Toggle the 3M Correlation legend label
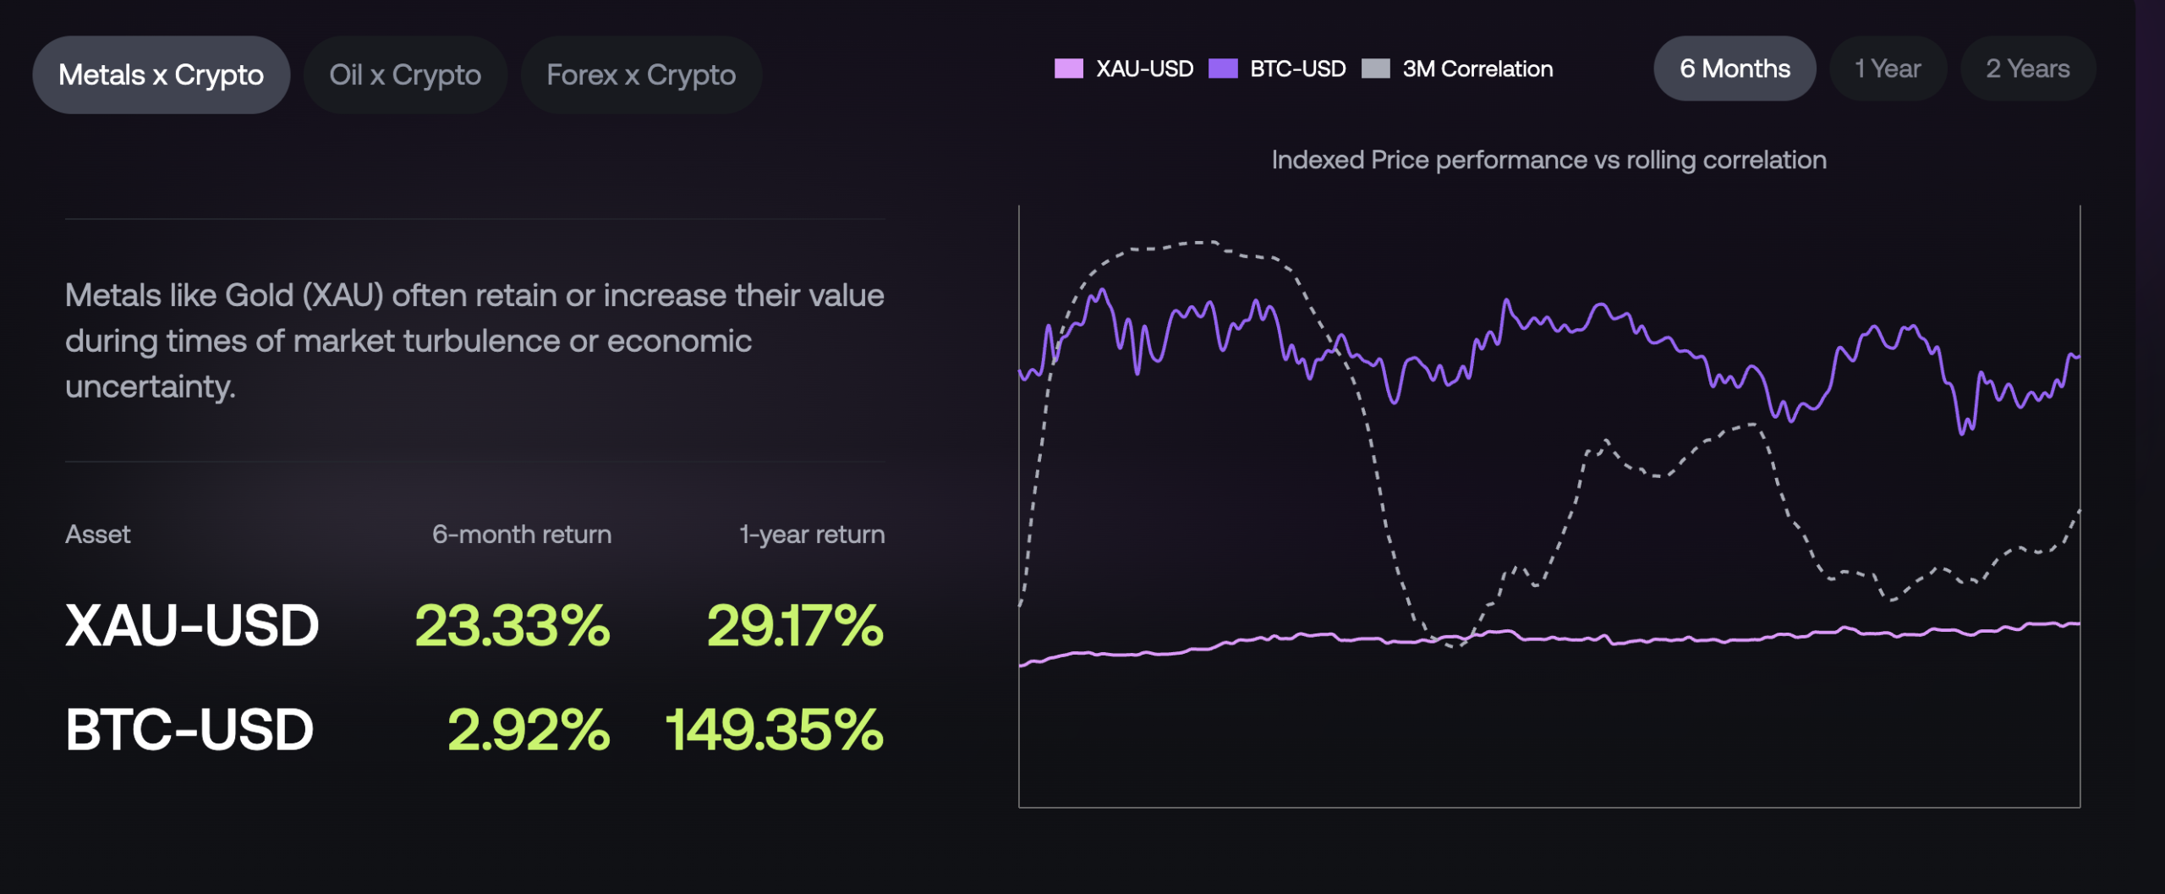The image size is (2165, 894). pyautogui.click(x=1477, y=69)
